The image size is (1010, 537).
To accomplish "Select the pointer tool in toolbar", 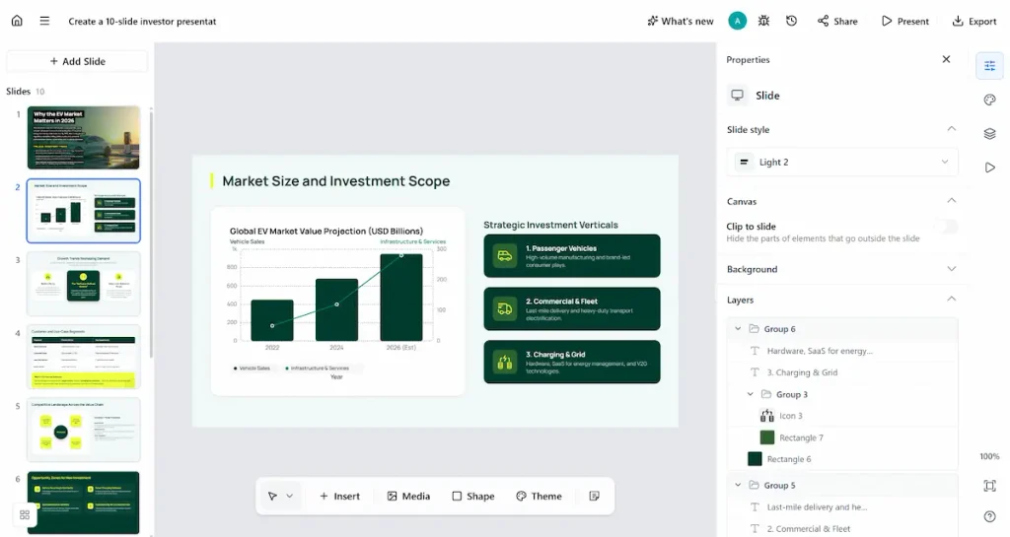I will (272, 496).
